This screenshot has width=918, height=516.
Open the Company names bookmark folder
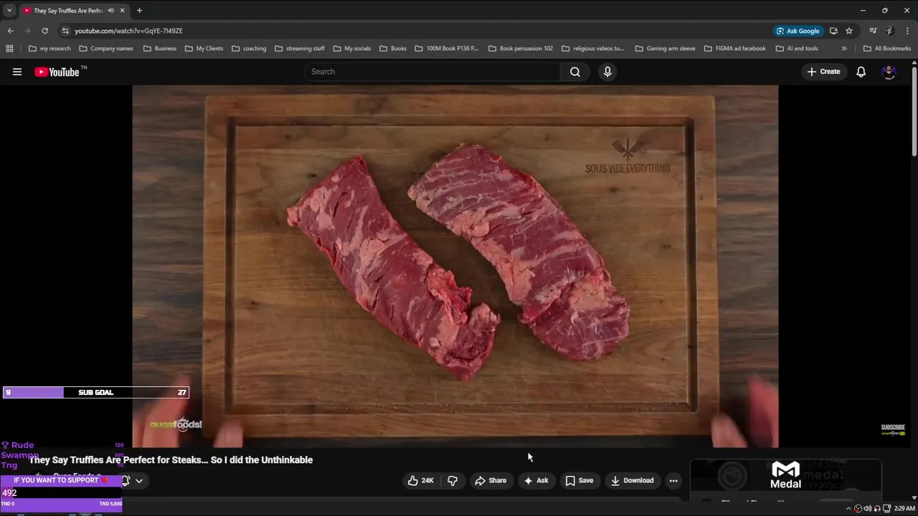[x=105, y=49]
